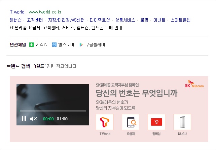
Task: Click the 요금제 label under tile
Action: (131, 134)
